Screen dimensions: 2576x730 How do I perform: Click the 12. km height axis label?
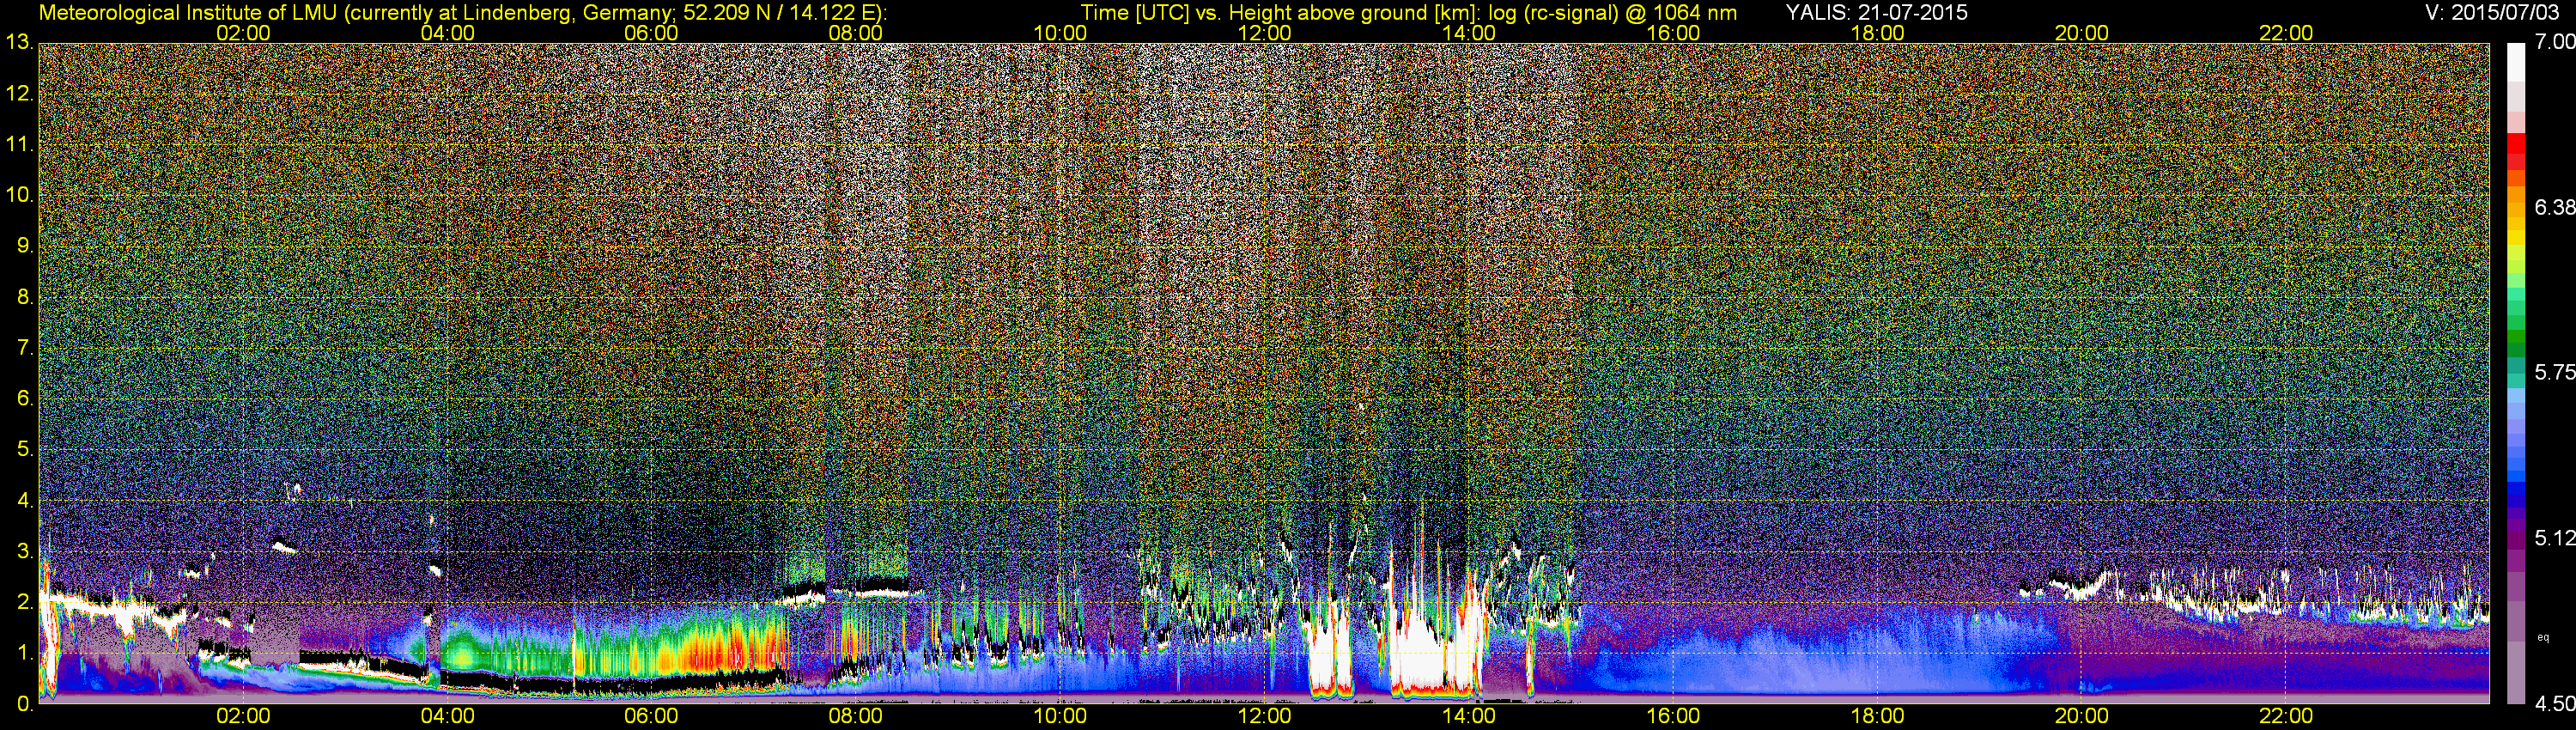pos(20,94)
